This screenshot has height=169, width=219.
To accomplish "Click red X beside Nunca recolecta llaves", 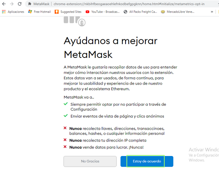I will pos(65,128).
